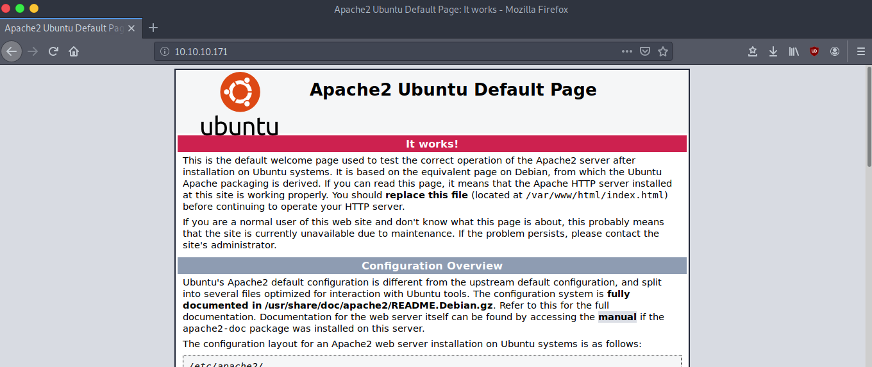Open the Downloads arrow panel
Screen dimensions: 872x367
(773, 51)
